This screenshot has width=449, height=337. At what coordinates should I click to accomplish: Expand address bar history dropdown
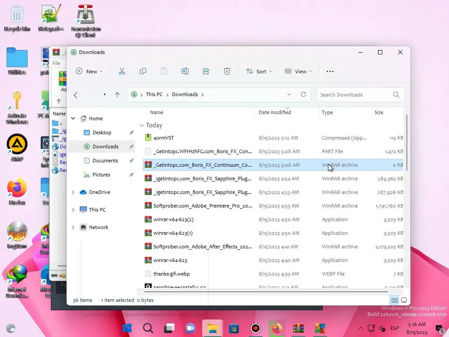point(289,94)
